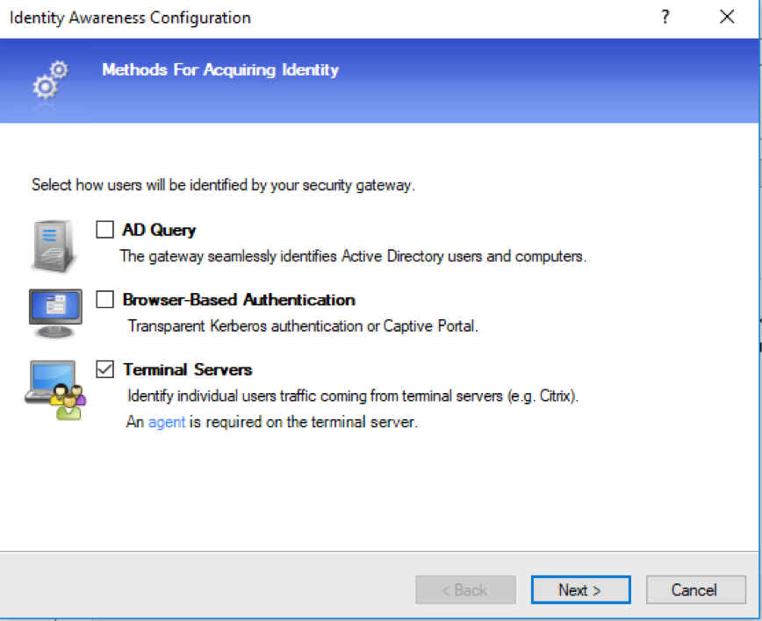This screenshot has height=621, width=762.
Task: Click the Browser-Based Authentication monitor icon
Action: [x=55, y=313]
